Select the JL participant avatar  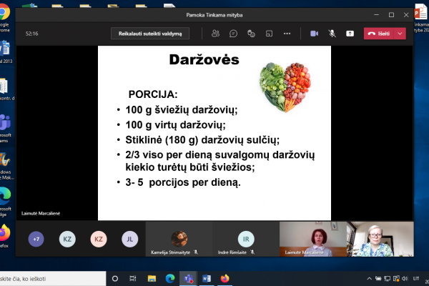click(130, 240)
